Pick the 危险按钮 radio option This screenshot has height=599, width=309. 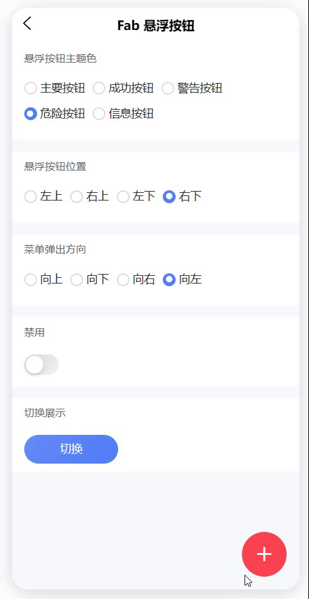tap(55, 114)
